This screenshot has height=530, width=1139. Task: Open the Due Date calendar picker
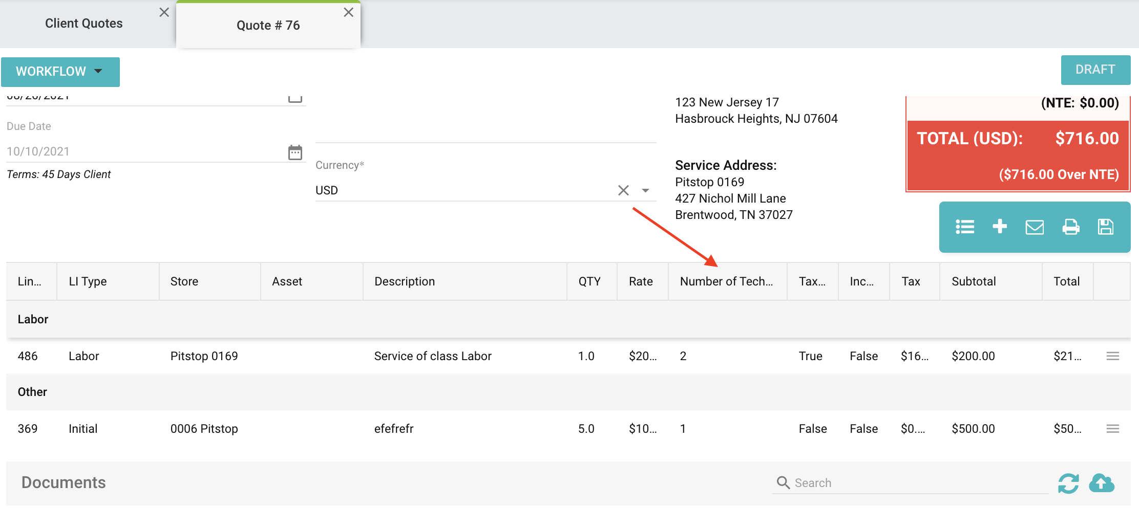295,152
